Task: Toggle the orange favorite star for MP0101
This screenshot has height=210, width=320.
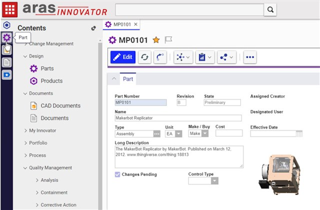Action: tap(156, 40)
